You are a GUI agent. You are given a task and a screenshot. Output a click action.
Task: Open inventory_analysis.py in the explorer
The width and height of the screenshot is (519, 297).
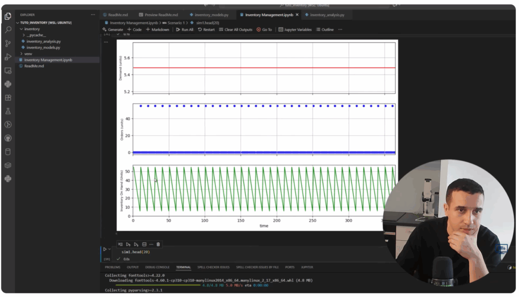click(x=44, y=41)
